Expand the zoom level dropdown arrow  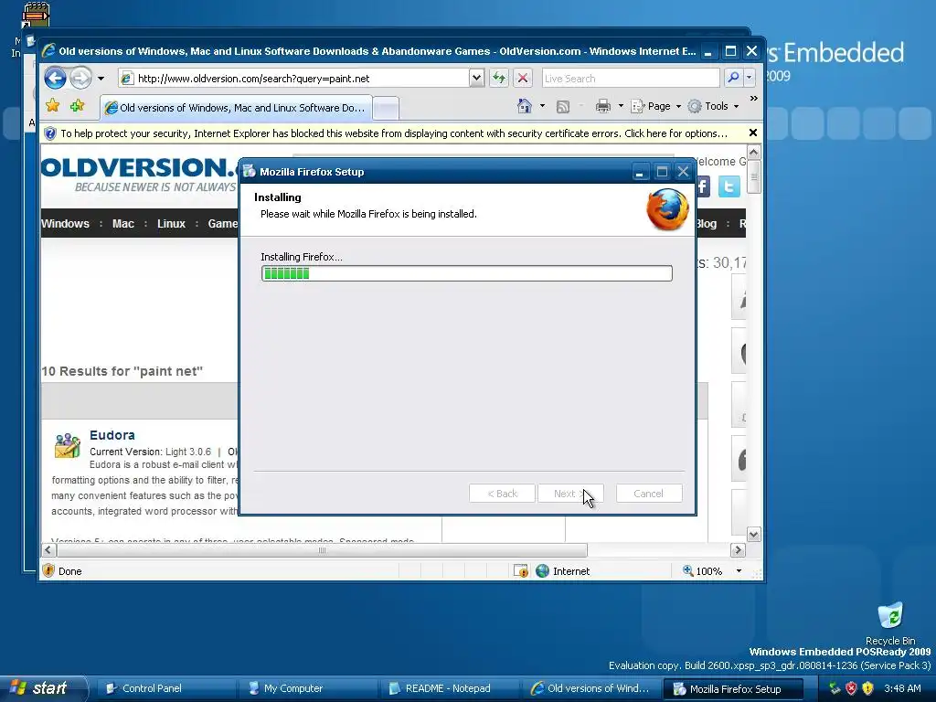click(x=739, y=570)
